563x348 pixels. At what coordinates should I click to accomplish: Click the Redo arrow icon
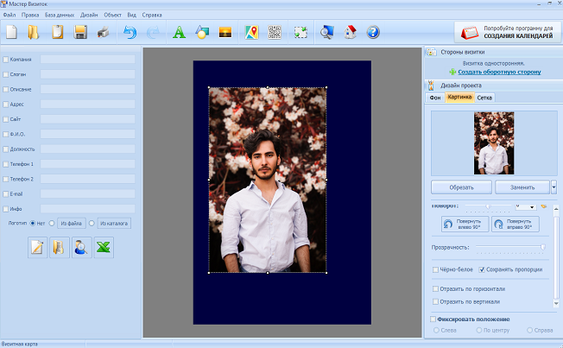tap(153, 32)
